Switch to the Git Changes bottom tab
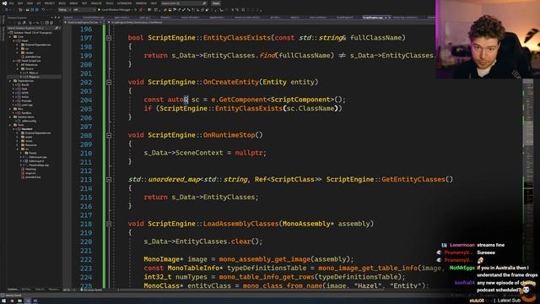 click(x=26, y=289)
